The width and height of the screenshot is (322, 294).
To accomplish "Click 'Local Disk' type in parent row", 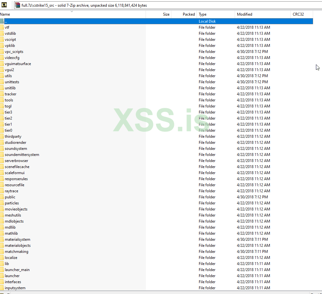I will pos(207,21).
